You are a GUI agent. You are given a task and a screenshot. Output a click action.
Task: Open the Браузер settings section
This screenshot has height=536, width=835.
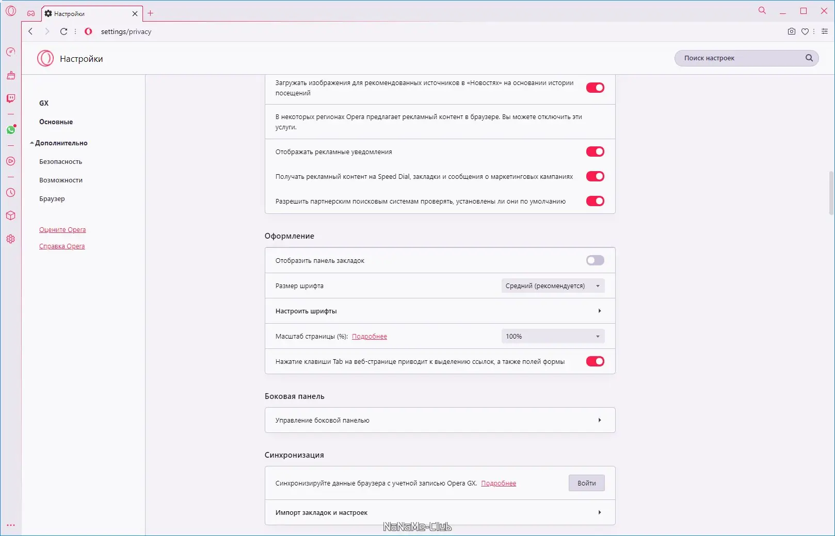[52, 198]
